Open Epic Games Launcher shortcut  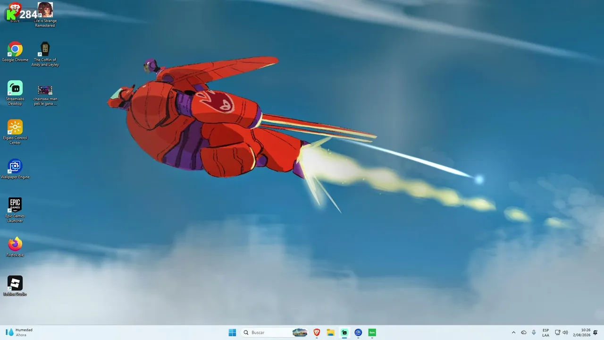point(15,210)
